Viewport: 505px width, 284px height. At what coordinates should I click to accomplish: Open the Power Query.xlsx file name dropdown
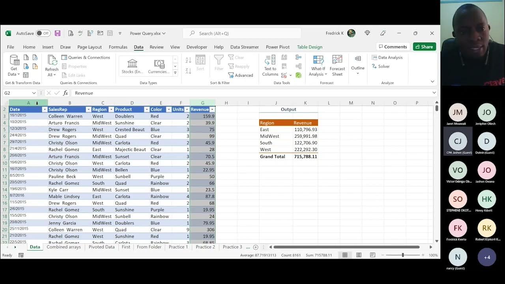[148, 34]
